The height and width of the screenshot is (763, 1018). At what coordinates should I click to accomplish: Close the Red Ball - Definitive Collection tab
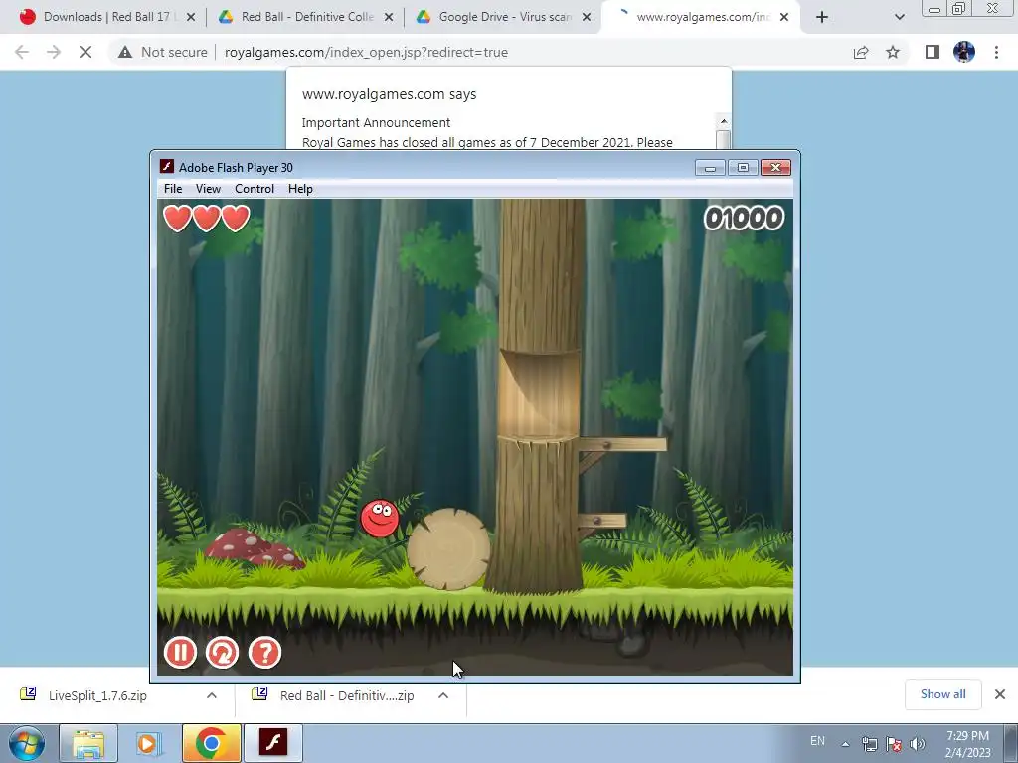point(389,18)
